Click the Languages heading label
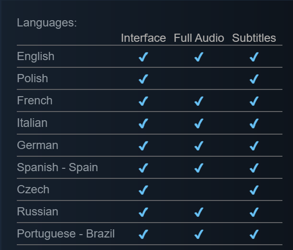 [47, 23]
